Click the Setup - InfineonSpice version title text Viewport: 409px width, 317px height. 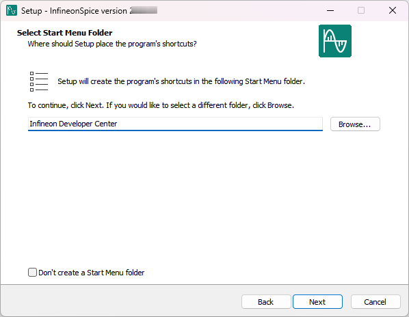(x=74, y=11)
